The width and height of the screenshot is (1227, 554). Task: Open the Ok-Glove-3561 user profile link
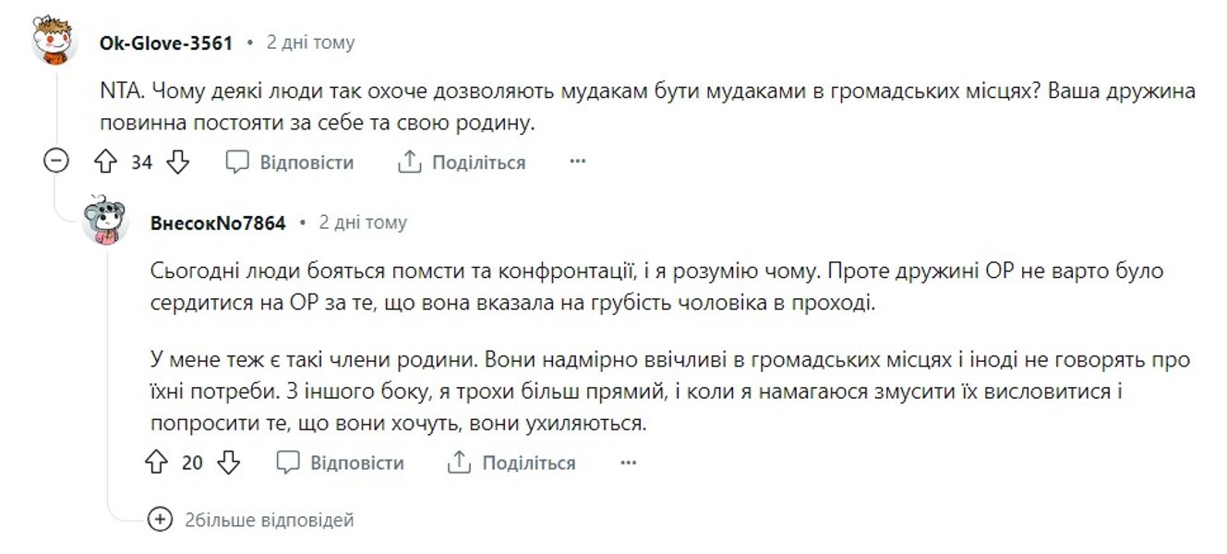point(165,42)
